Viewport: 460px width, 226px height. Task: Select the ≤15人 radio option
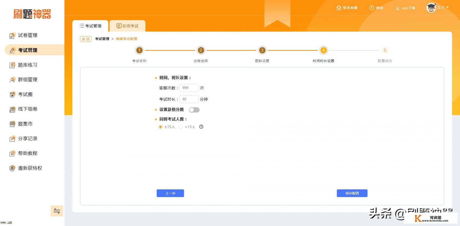click(x=161, y=127)
